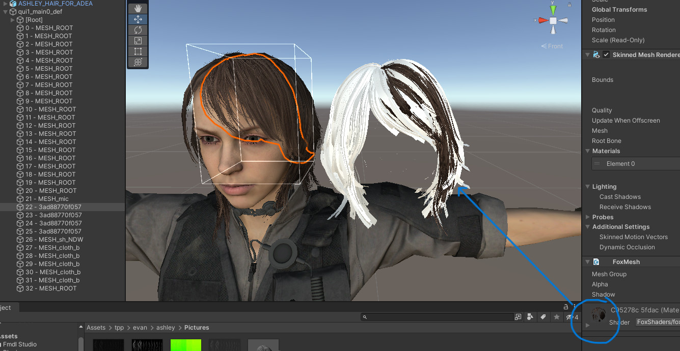Click the Search by Label icon
The width and height of the screenshot is (680, 351).
click(x=543, y=317)
